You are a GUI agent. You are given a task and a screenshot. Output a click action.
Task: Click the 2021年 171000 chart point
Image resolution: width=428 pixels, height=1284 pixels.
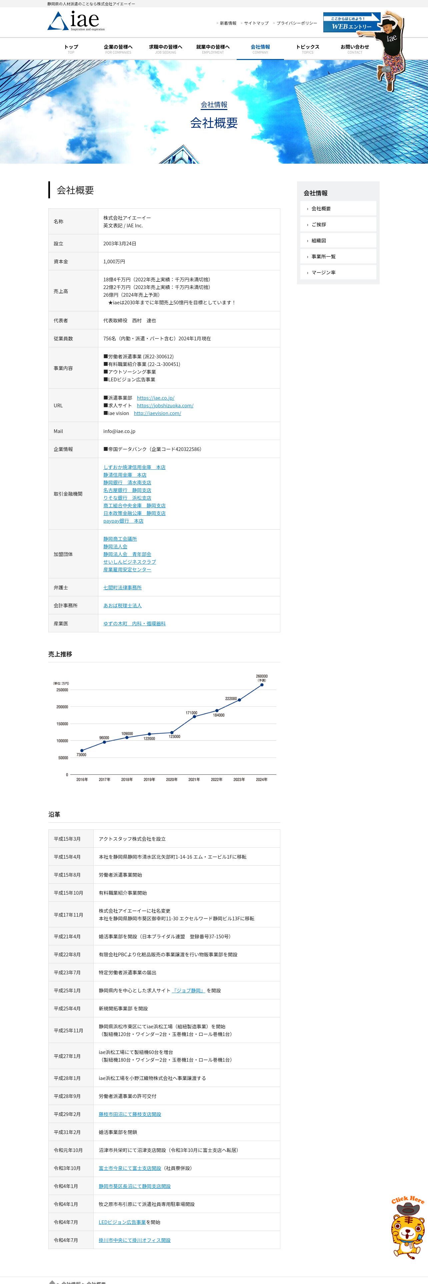pos(194,716)
